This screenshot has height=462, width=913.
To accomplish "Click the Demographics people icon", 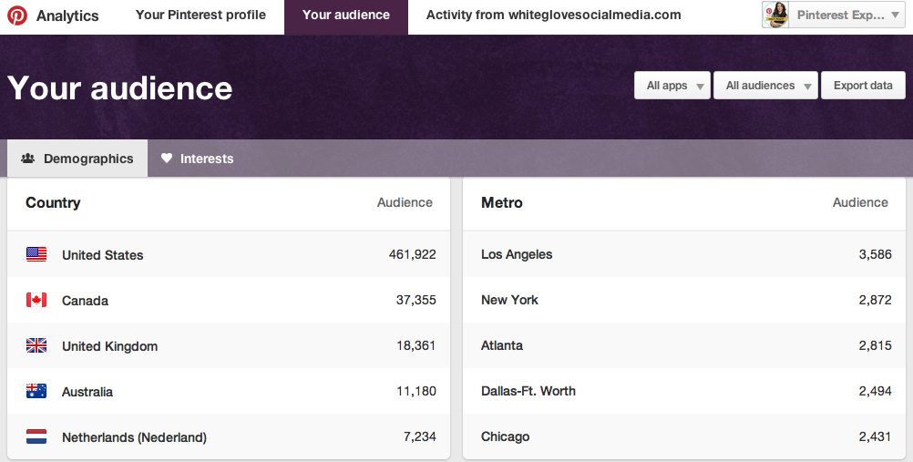I will pos(27,159).
